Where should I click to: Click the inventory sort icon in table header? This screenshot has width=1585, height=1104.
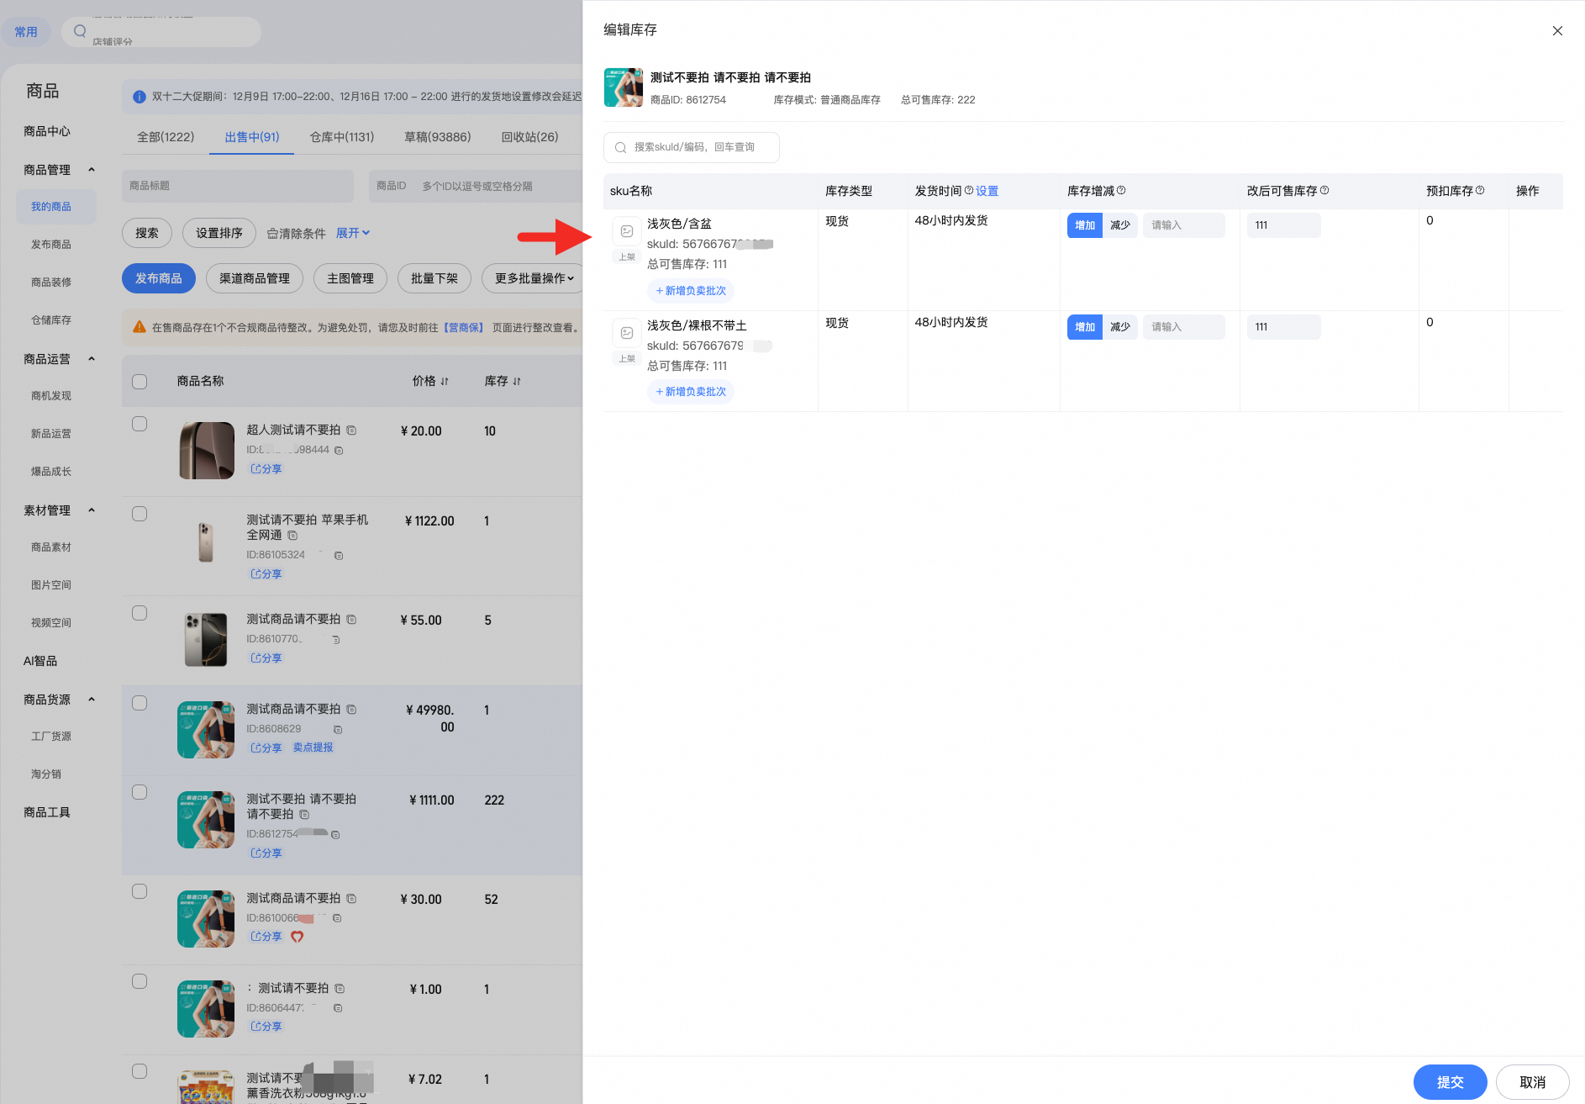coord(517,382)
